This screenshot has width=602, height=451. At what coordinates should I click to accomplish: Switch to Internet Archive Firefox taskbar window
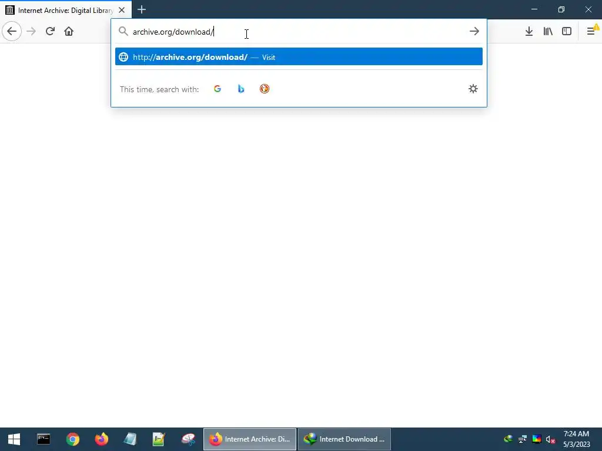click(x=249, y=439)
